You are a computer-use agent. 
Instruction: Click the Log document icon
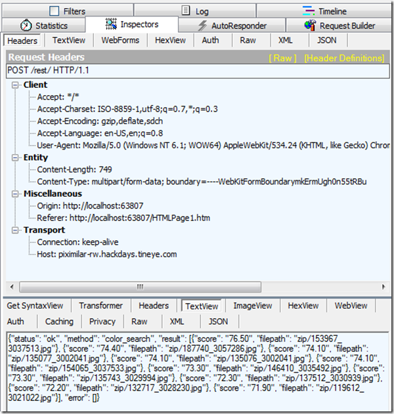tap(186, 10)
